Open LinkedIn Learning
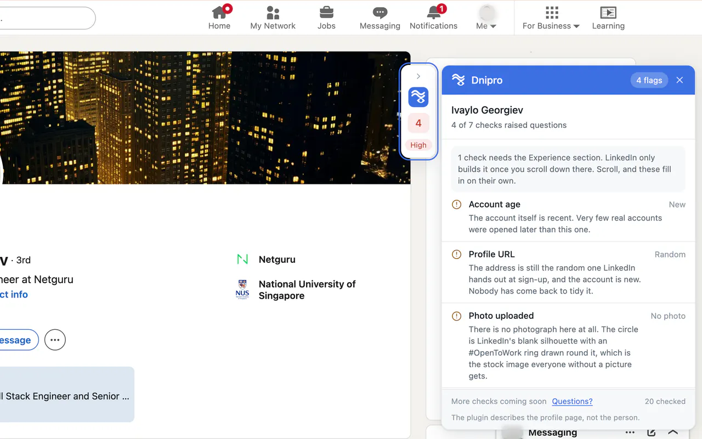This screenshot has width=702, height=439. pyautogui.click(x=608, y=18)
